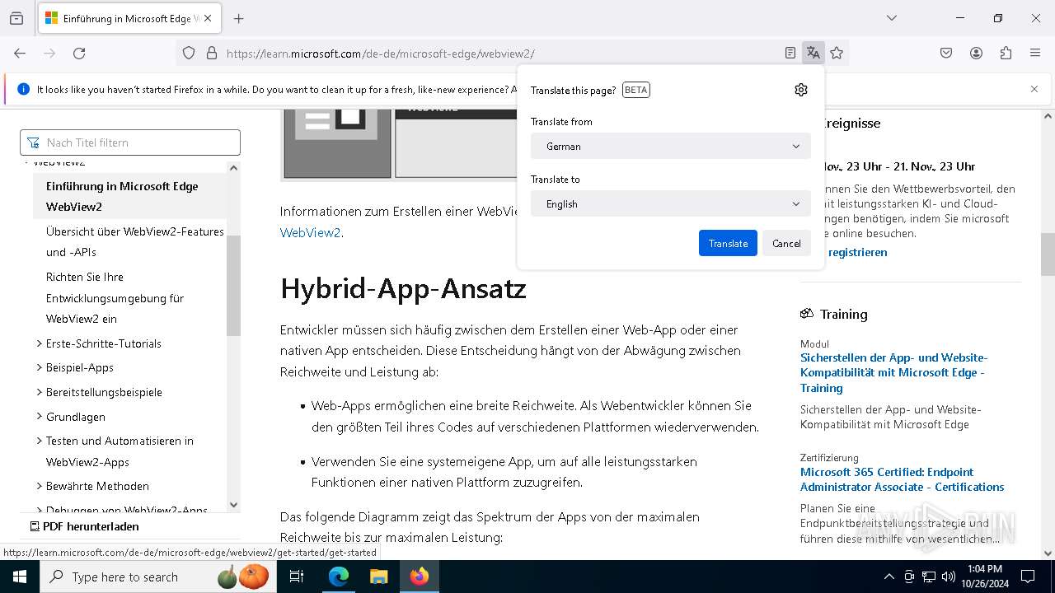This screenshot has width=1055, height=593.
Task: Go back to the previous page
Action: pyautogui.click(x=20, y=54)
